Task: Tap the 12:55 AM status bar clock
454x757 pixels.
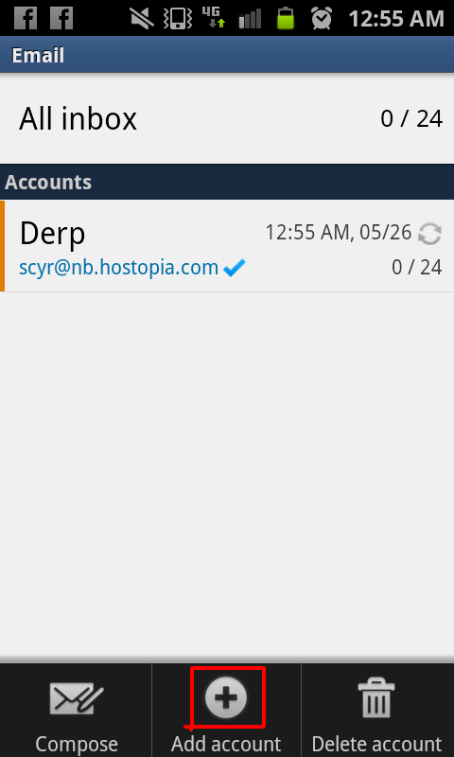Action: click(395, 19)
